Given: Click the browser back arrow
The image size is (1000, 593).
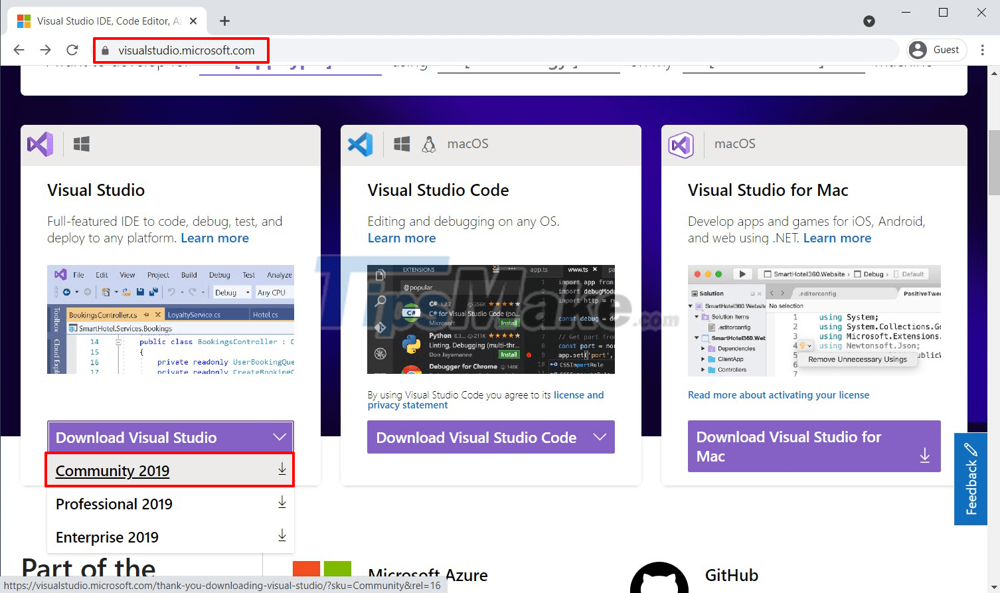Looking at the screenshot, I should [x=19, y=50].
